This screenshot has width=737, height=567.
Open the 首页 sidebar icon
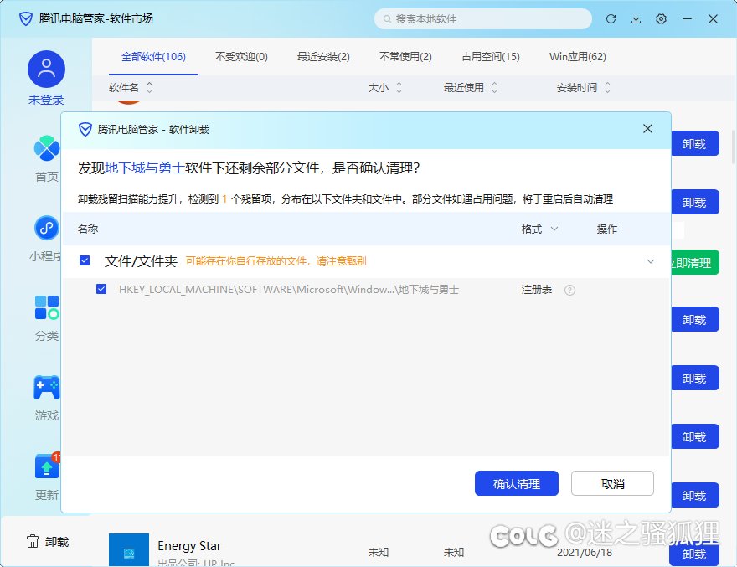click(x=47, y=148)
